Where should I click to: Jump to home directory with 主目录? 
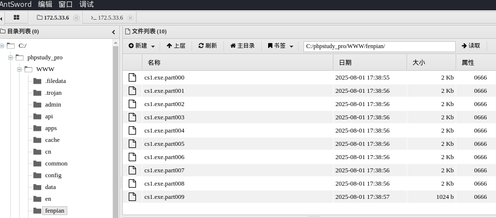click(242, 46)
